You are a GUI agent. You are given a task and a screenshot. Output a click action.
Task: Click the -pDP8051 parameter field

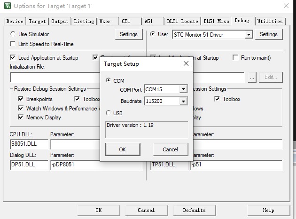[x=96, y=165]
